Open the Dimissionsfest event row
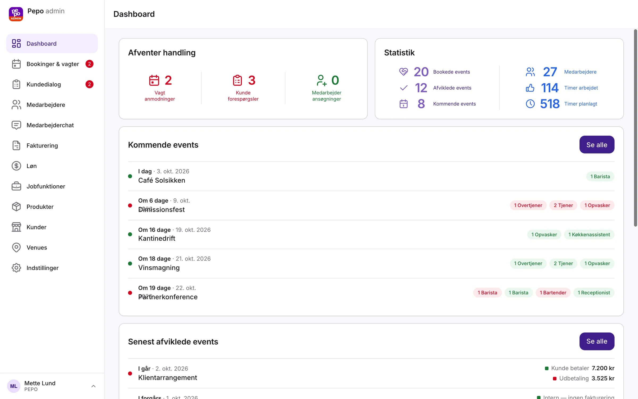This screenshot has height=399, width=638. pos(371,205)
